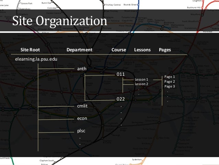The width and height of the screenshot is (219, 165).
Task: Click the 'Finchley Central' station label
Action: (x=113, y=5)
